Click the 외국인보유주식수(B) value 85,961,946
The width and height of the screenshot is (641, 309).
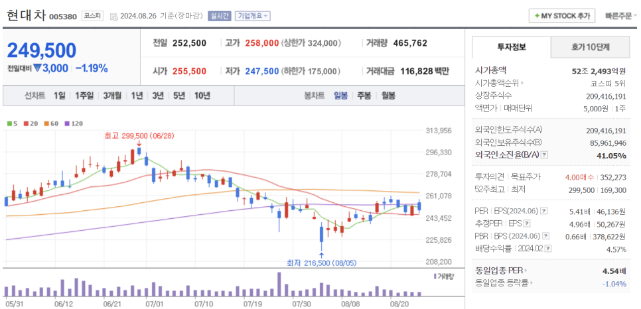tap(607, 143)
